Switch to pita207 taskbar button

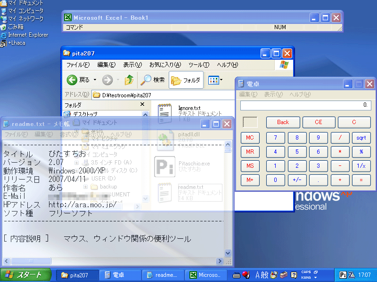click(x=77, y=275)
